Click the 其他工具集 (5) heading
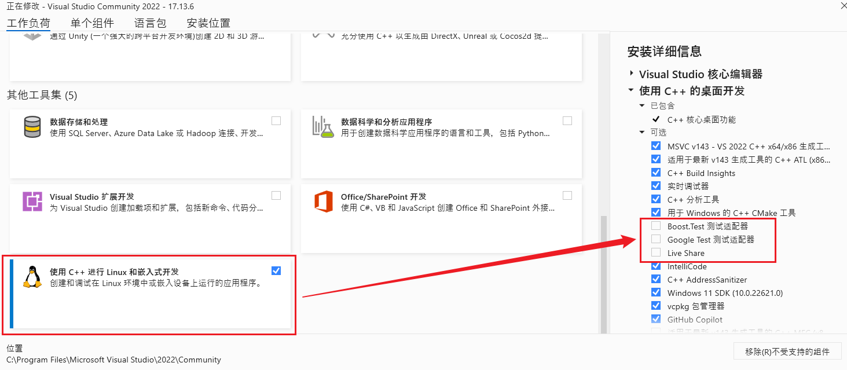847x370 pixels. [42, 95]
